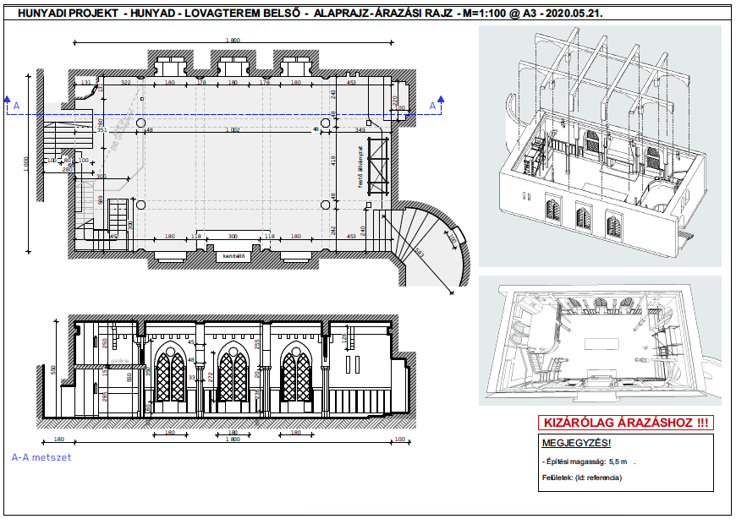Select the '349' dimension in the plan
The height and width of the screenshot is (519, 736).
tap(360, 130)
